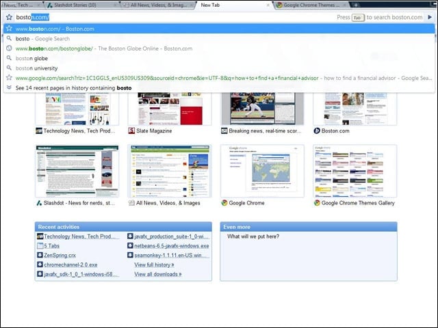
Task: Click the address bar text field
Action: (175, 17)
